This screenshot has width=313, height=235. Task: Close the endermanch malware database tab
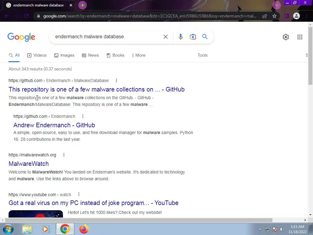coord(71,5)
